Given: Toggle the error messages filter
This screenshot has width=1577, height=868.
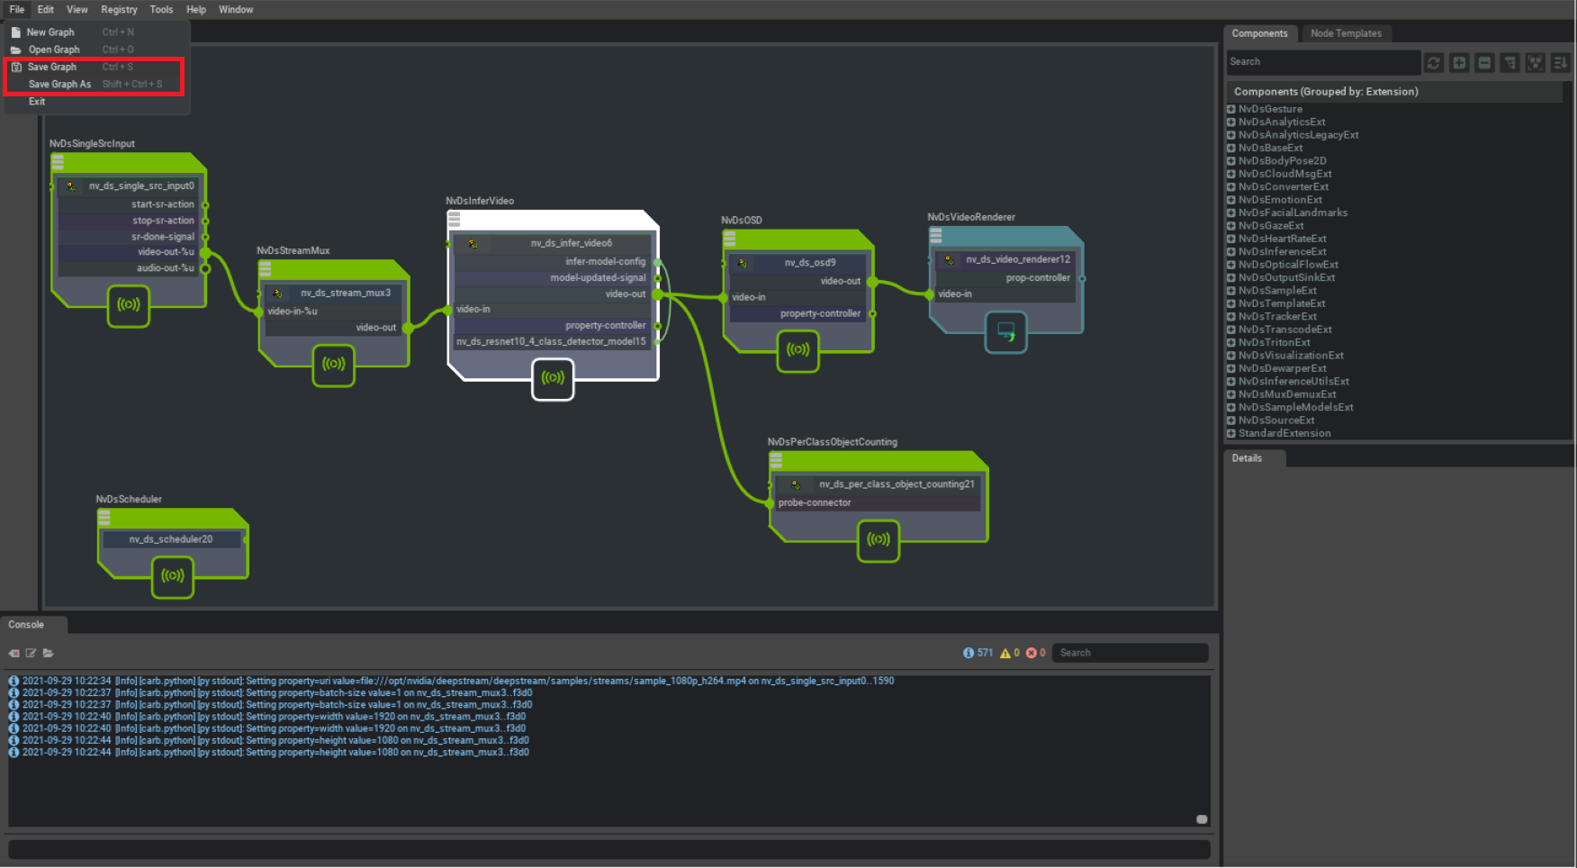Looking at the screenshot, I should [x=1036, y=653].
